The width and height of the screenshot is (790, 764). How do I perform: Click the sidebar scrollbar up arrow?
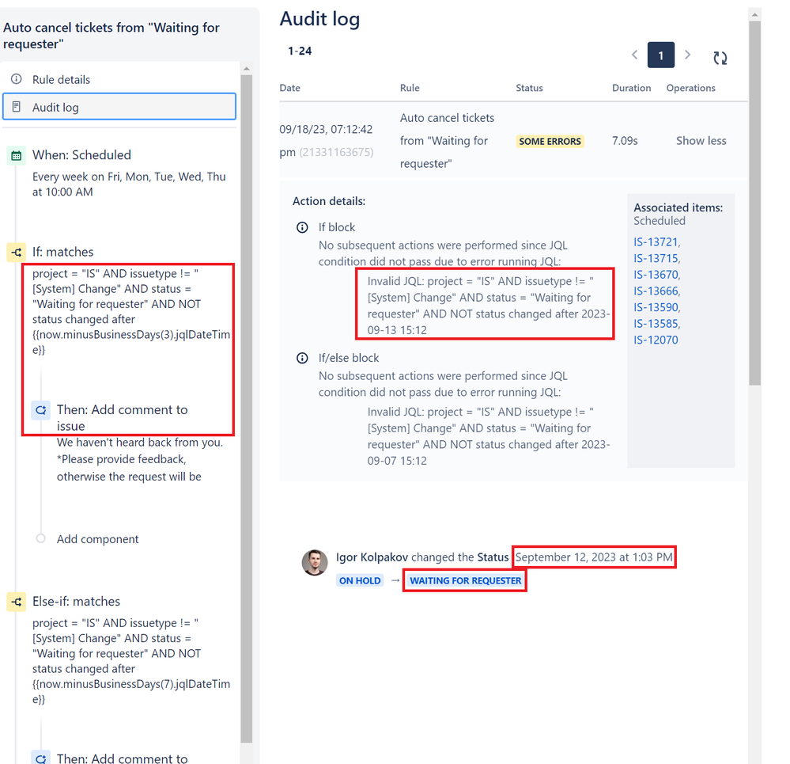click(x=247, y=69)
